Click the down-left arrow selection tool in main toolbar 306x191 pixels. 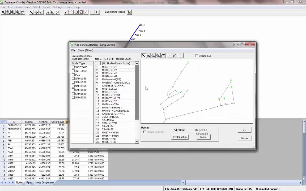66,12
